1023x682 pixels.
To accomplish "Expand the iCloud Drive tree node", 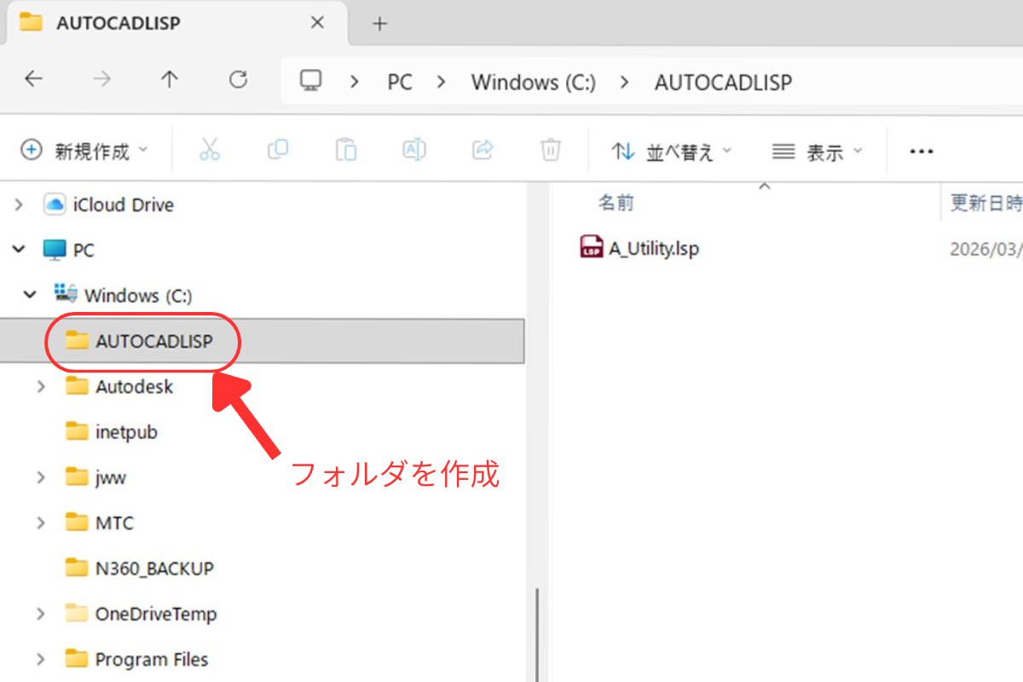I will 19,205.
